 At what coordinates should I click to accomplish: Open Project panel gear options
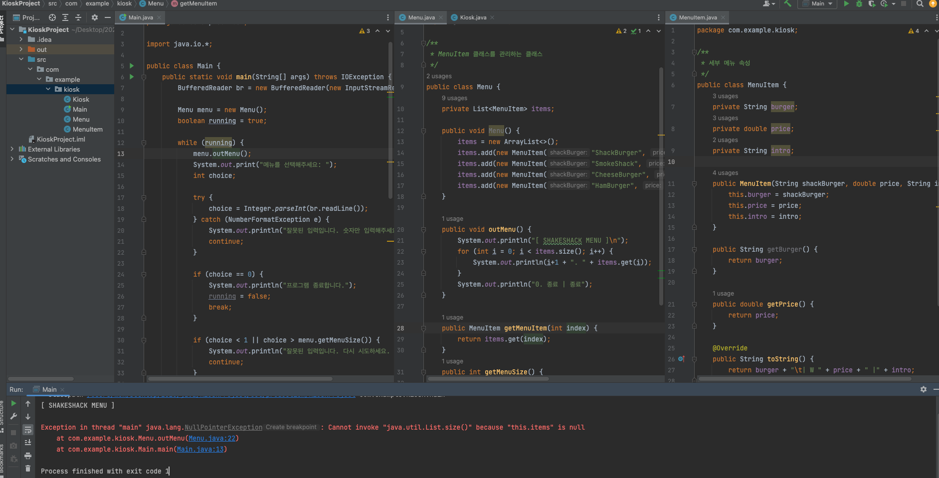pyautogui.click(x=94, y=17)
